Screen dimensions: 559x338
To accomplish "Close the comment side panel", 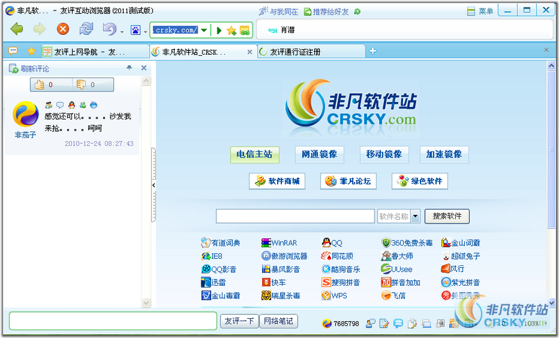I will coord(144,68).
